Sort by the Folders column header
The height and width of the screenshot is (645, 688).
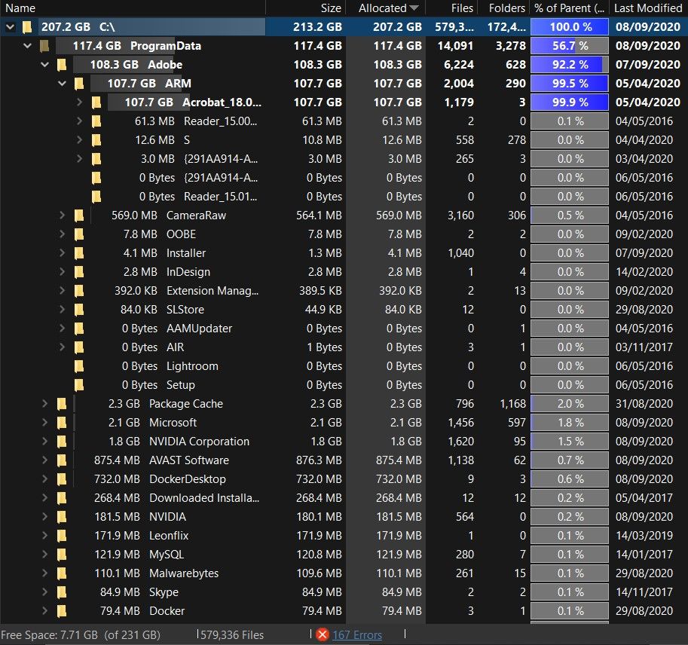(x=503, y=8)
